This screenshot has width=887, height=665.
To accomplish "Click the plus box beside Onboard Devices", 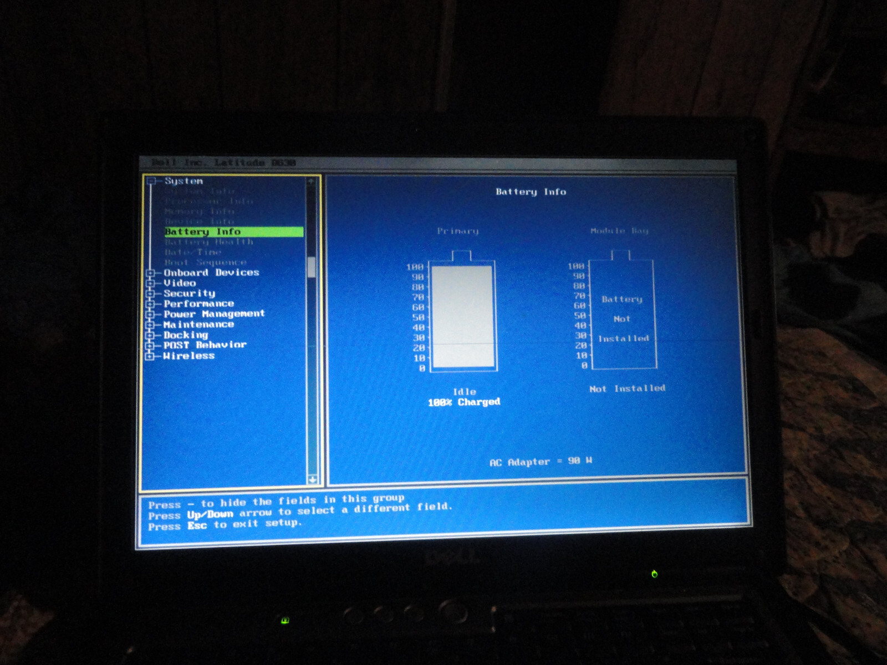I will [150, 273].
